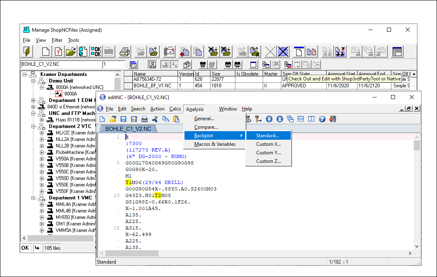437x277 pixels.
Task: Click the crossed-out blue document icon
Action: (283, 52)
